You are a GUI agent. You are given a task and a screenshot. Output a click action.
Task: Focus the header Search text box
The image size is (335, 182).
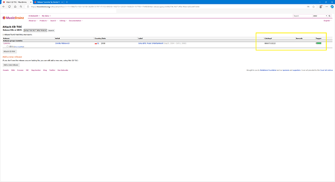pos(302,16)
